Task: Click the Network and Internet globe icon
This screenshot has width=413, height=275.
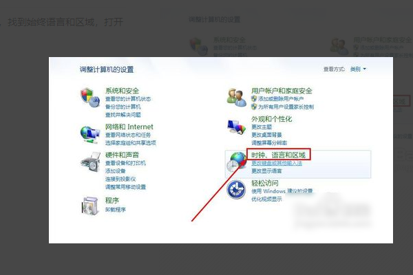Action: [90, 135]
